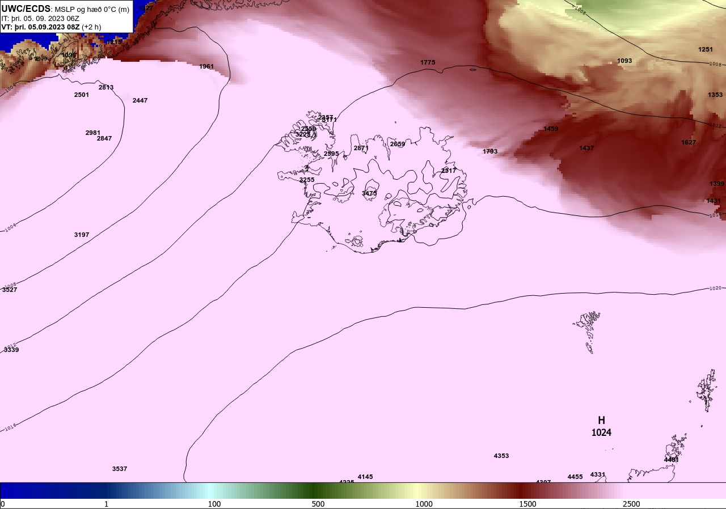Click the UWC/ECDS title text
726x509 pixels.
click(x=26, y=9)
